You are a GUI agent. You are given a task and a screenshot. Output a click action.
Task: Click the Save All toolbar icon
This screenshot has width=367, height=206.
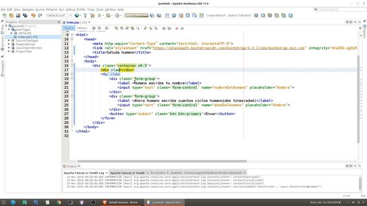point(25,15)
